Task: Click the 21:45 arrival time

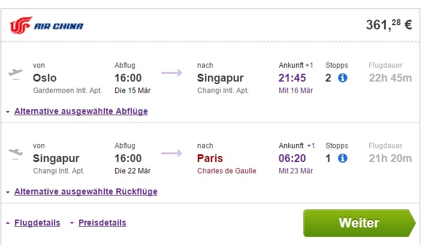Action: [x=292, y=78]
